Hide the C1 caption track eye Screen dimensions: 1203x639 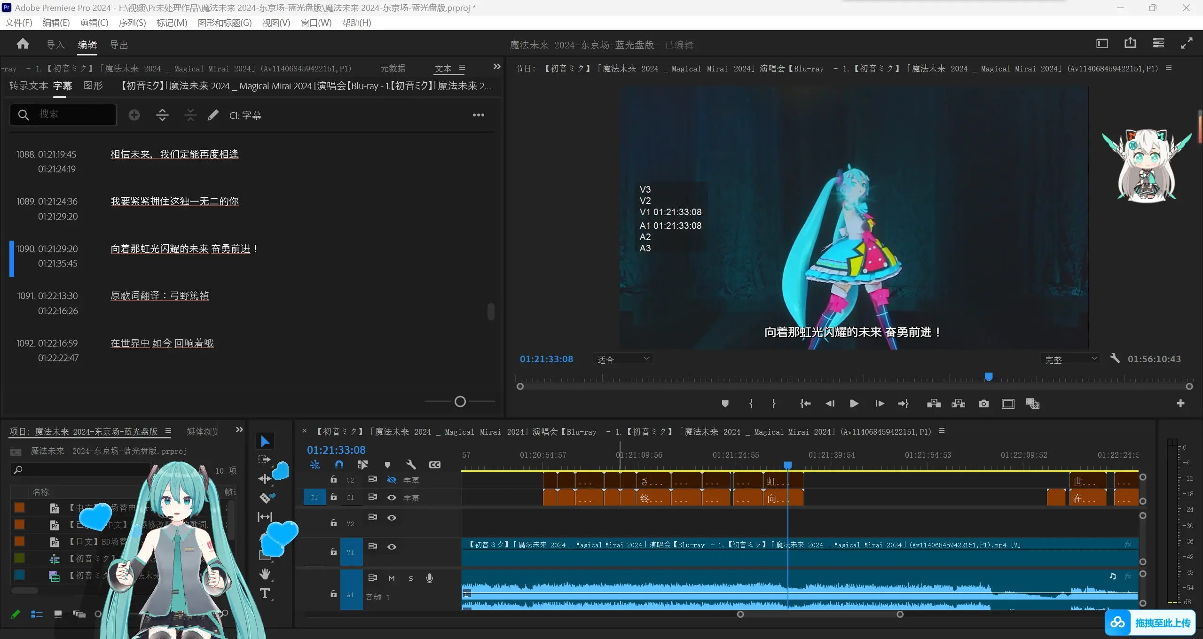pyautogui.click(x=392, y=497)
